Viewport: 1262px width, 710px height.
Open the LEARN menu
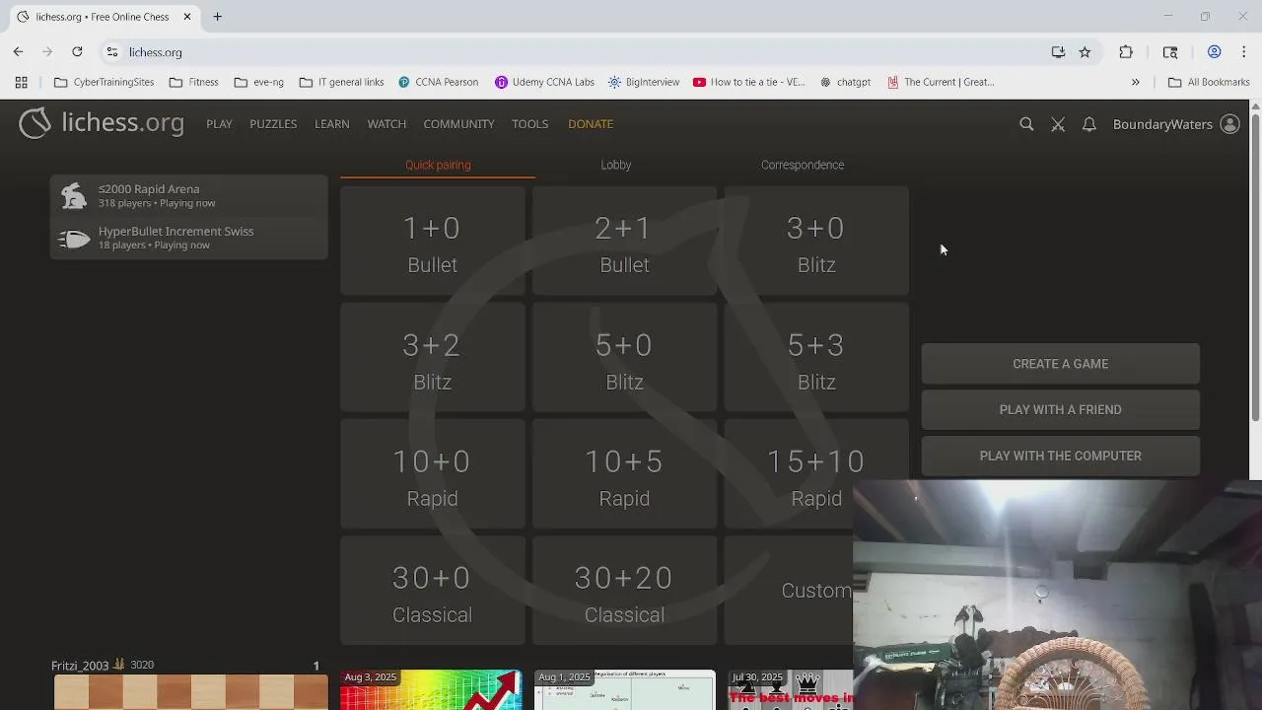point(331,124)
